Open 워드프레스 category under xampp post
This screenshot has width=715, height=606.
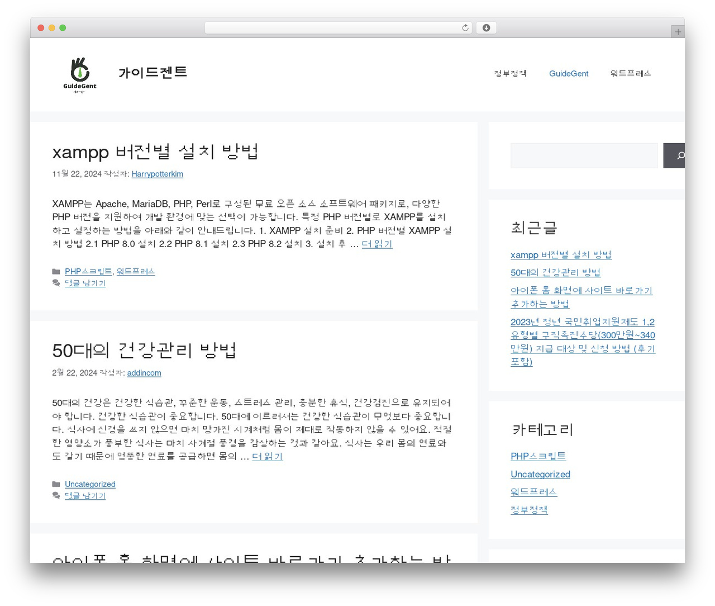click(x=136, y=272)
